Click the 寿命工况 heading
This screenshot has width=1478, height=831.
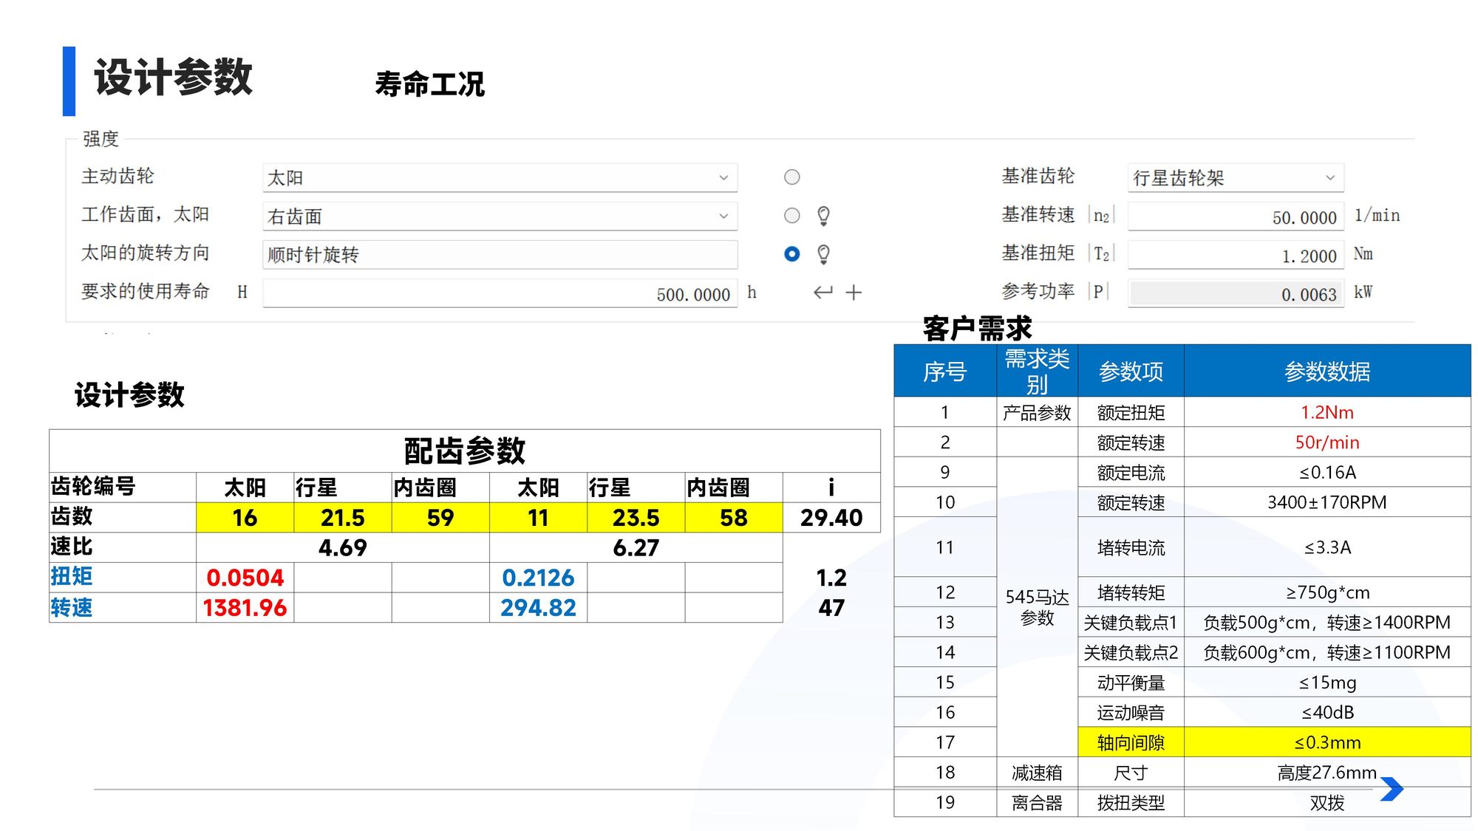[429, 84]
